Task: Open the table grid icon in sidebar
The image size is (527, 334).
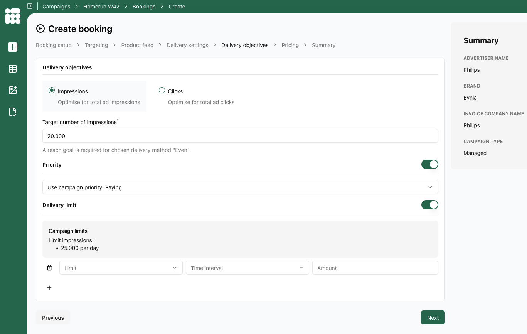Action: [x=13, y=69]
